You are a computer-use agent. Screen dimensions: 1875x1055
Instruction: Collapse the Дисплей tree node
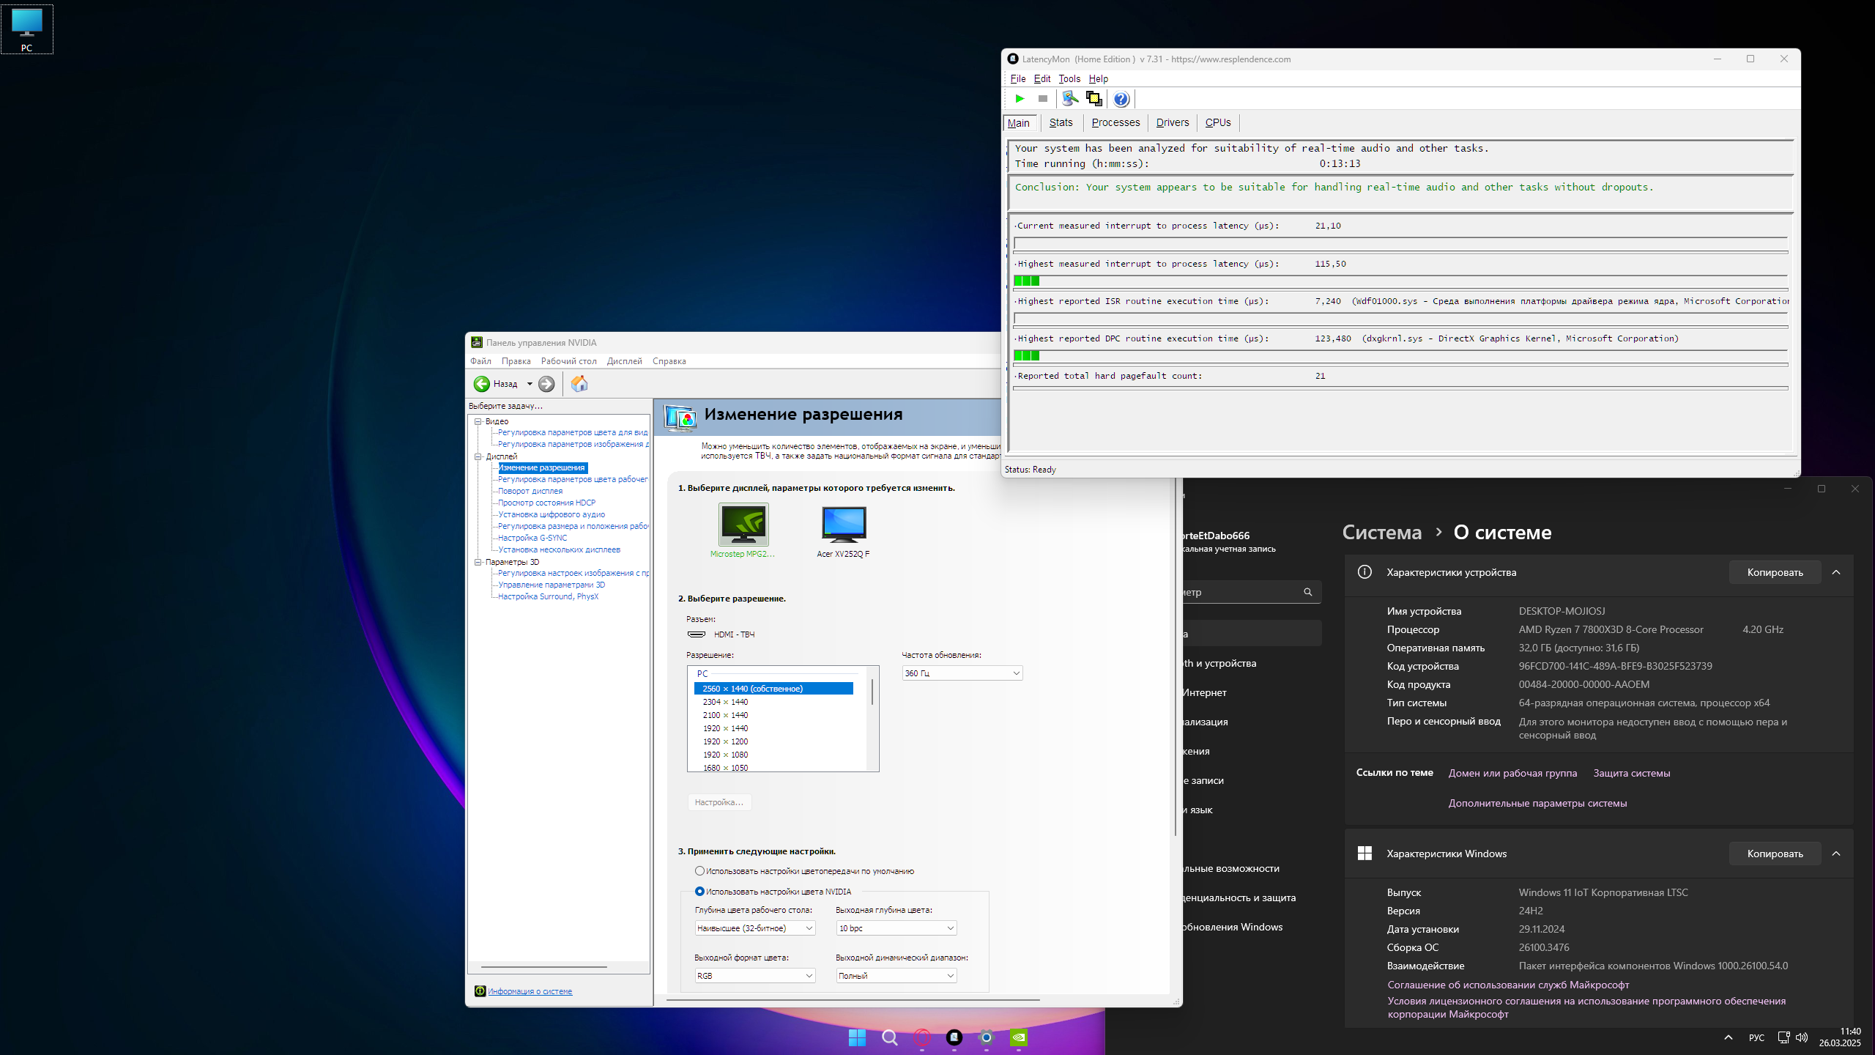coord(478,456)
